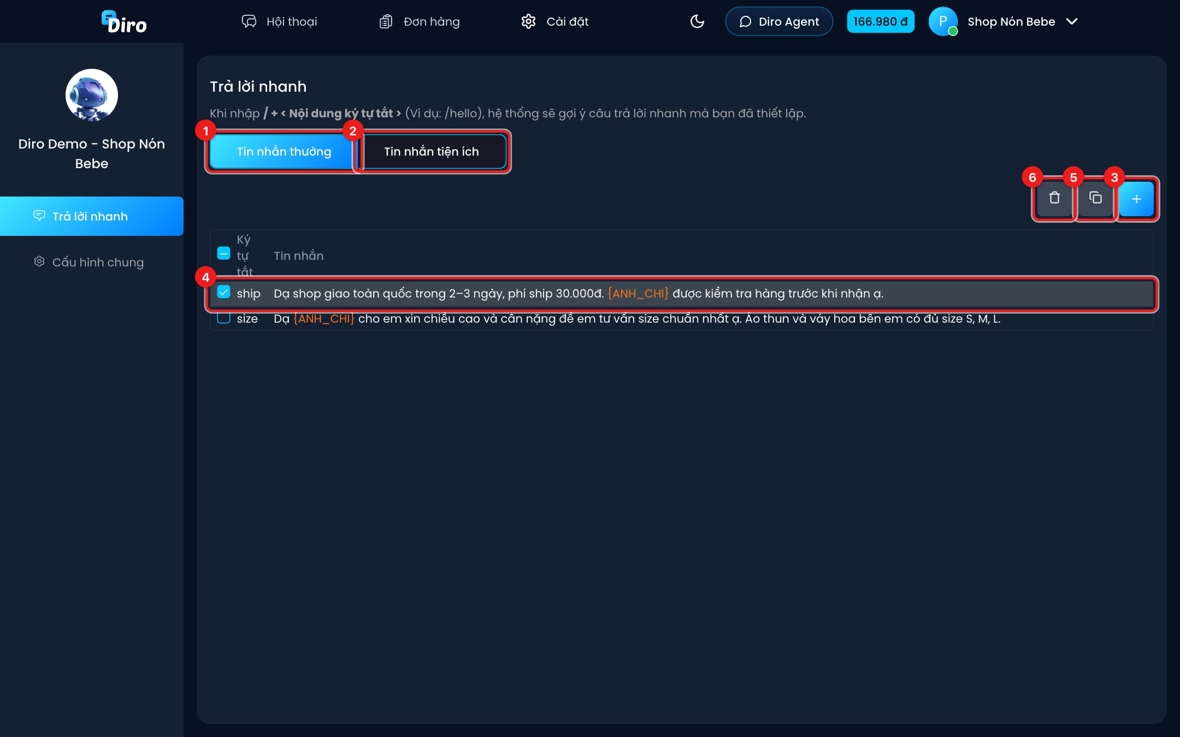Switch to the Tin nhắn thường tab
Viewport: 1180px width, 737px height.
284,152
